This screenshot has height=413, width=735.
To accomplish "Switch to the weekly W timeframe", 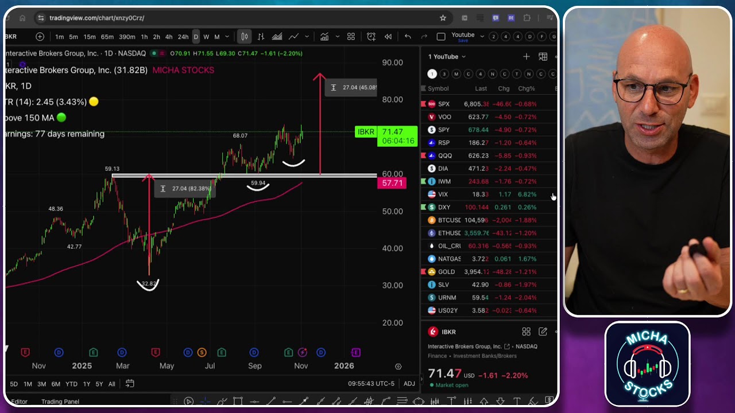I will point(206,37).
